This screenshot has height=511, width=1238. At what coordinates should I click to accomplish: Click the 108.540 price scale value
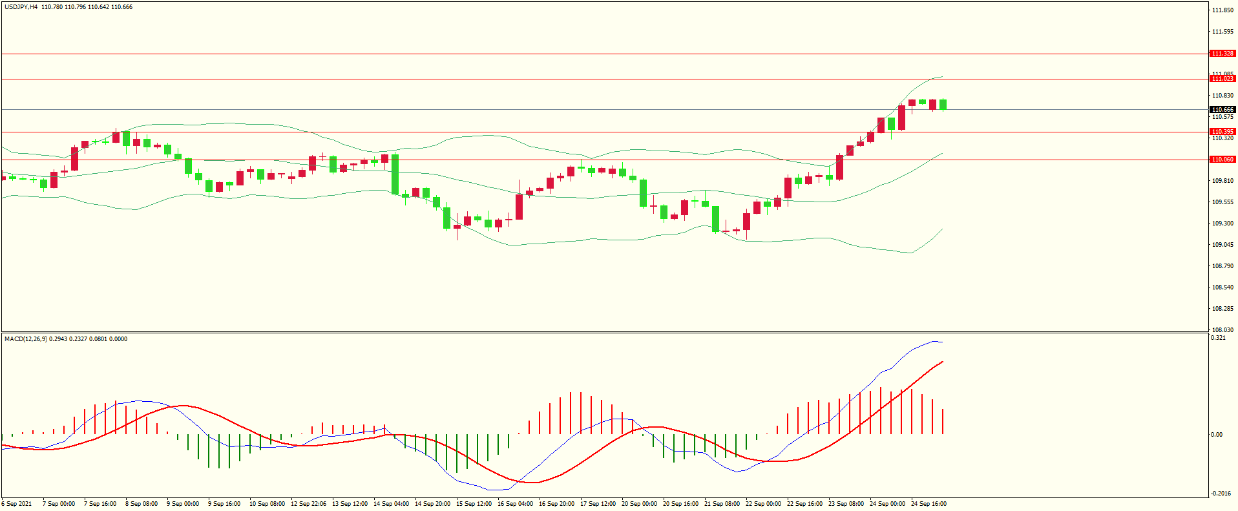1222,287
